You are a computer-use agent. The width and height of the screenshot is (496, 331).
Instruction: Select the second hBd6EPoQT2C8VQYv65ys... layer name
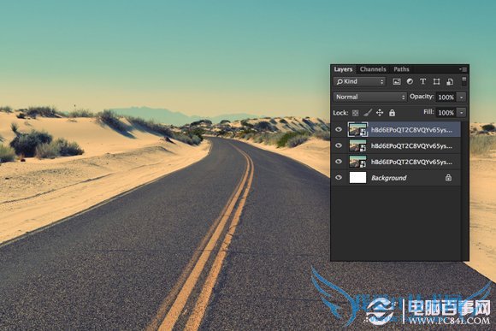pyautogui.click(x=411, y=146)
